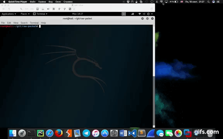The width and height of the screenshot is (223, 139).
Task: Open the orange lightning-bolt app in the Dock
Action: [68, 133]
